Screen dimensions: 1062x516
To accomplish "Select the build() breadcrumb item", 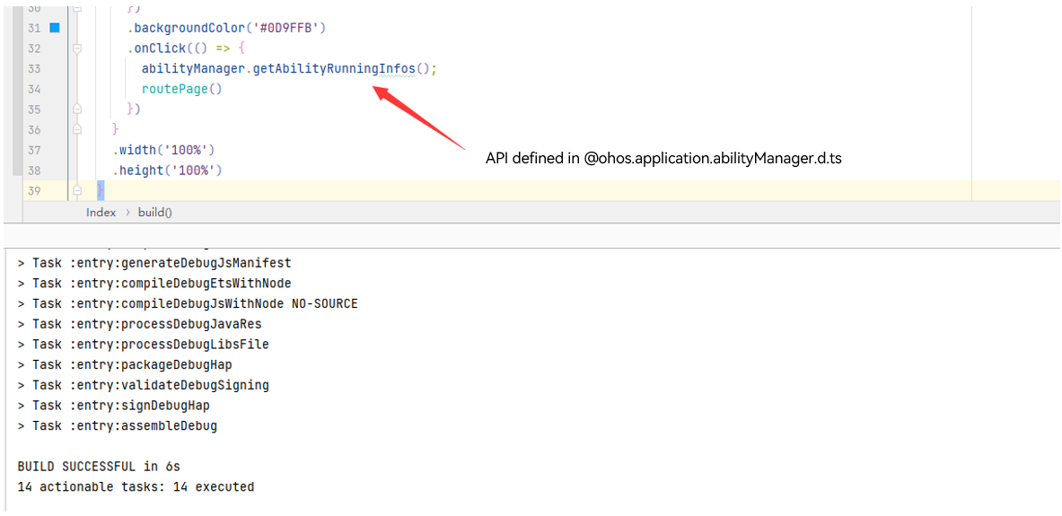I will tap(154, 213).
